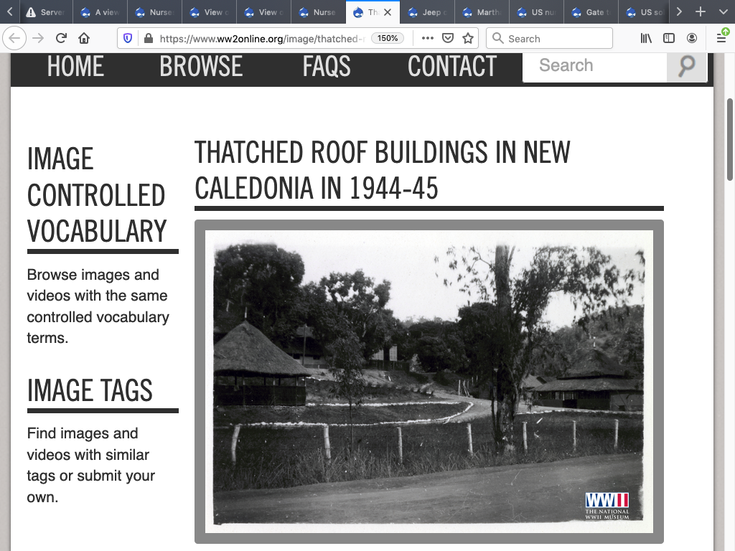Click the browser back arrow button
735x551 pixels.
(x=16, y=38)
